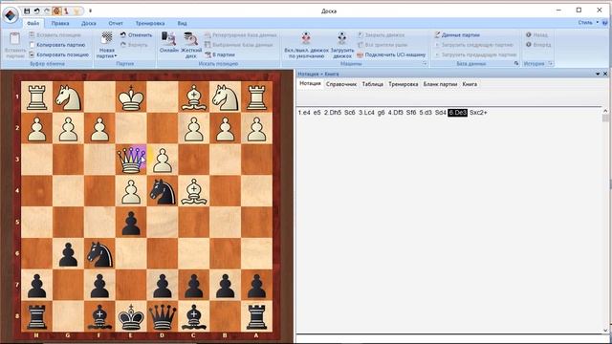612x344 pixels.
Task: Click Подключить UCI-машину
Action: (x=391, y=54)
